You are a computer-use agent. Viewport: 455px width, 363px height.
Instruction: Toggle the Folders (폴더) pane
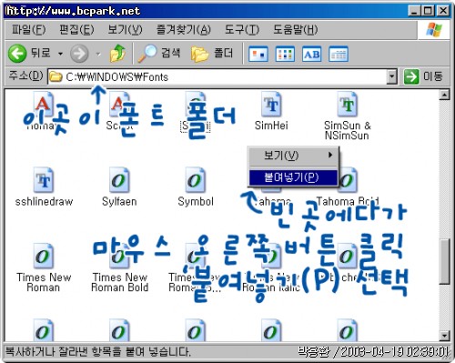[x=212, y=54]
